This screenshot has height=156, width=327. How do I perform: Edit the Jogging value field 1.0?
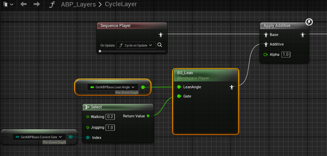click(110, 128)
